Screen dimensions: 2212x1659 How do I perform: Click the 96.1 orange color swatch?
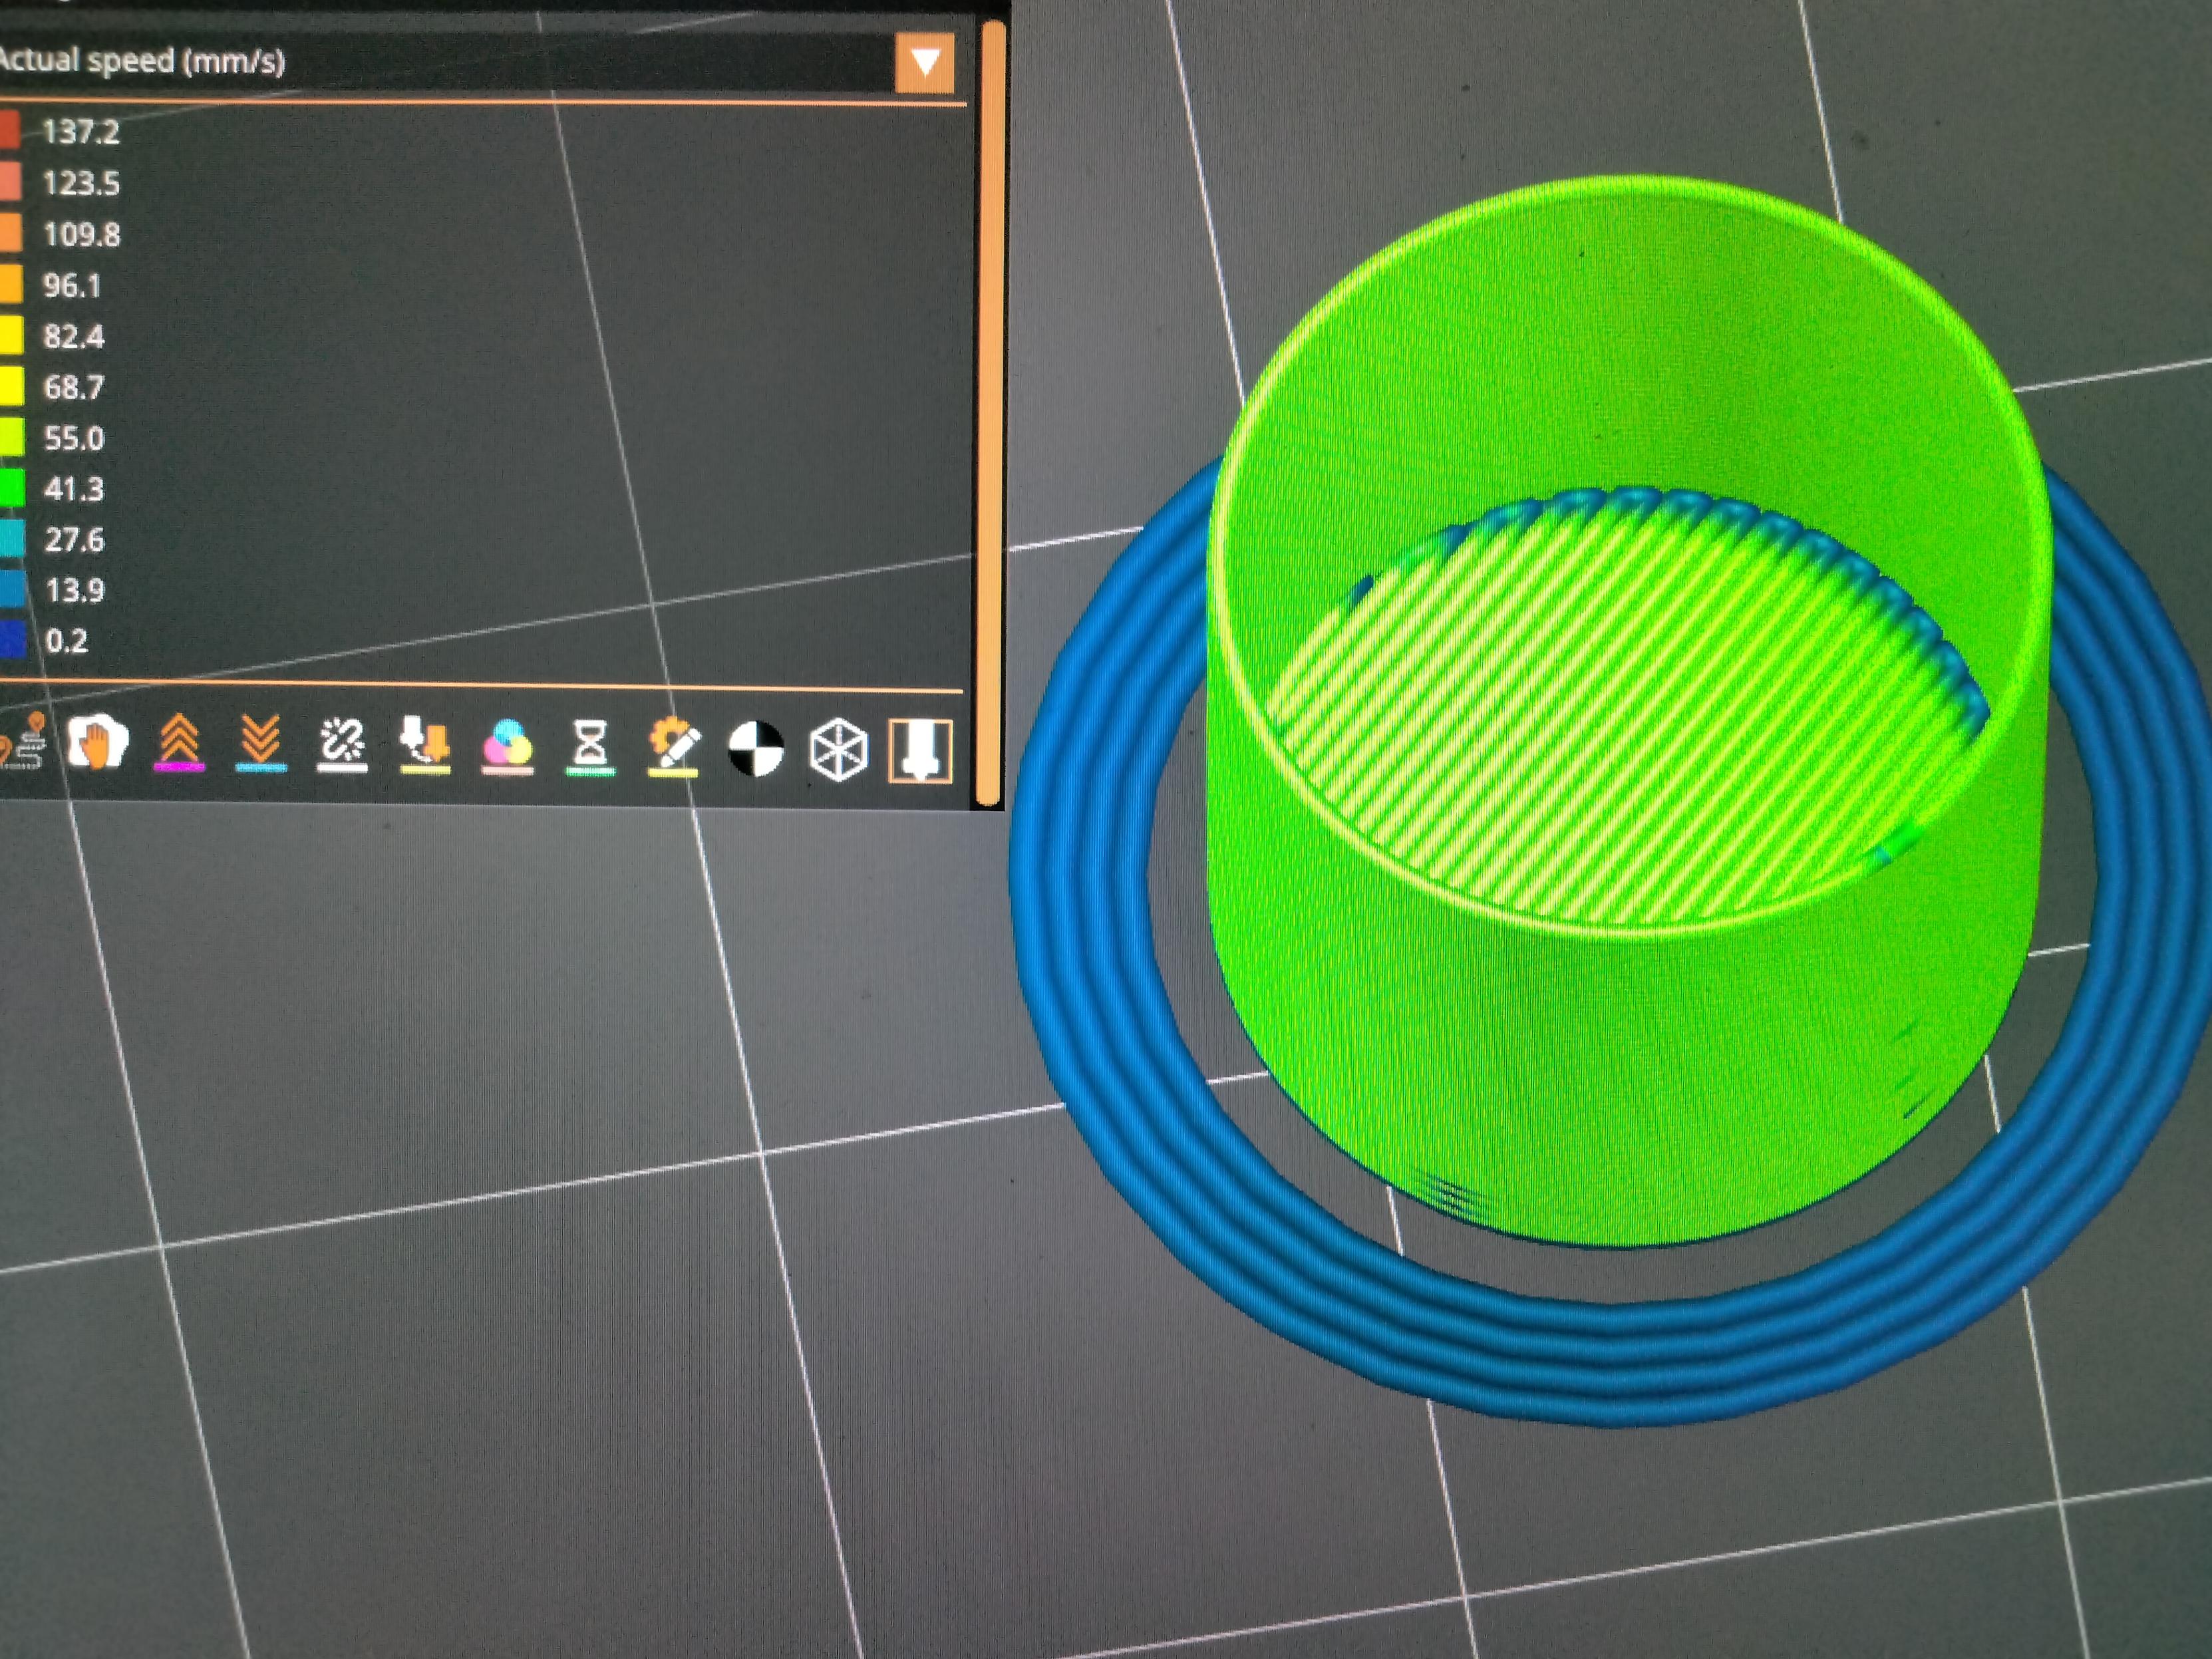click(x=11, y=284)
